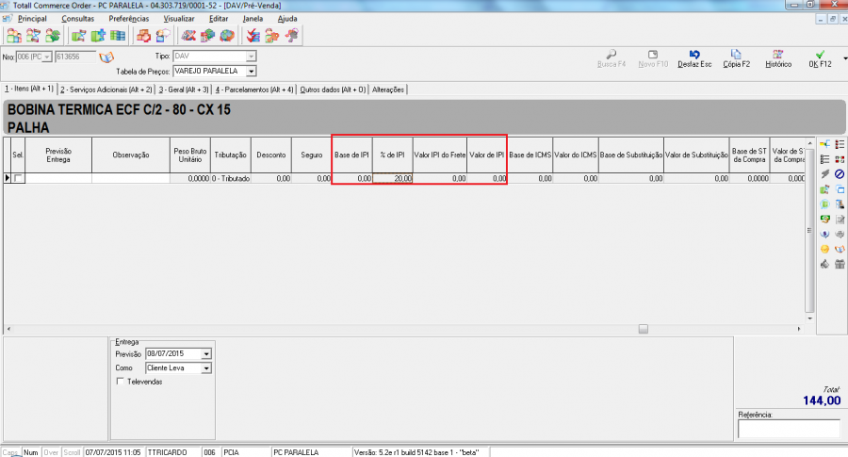Enable the Televendas checkbox

coord(119,382)
